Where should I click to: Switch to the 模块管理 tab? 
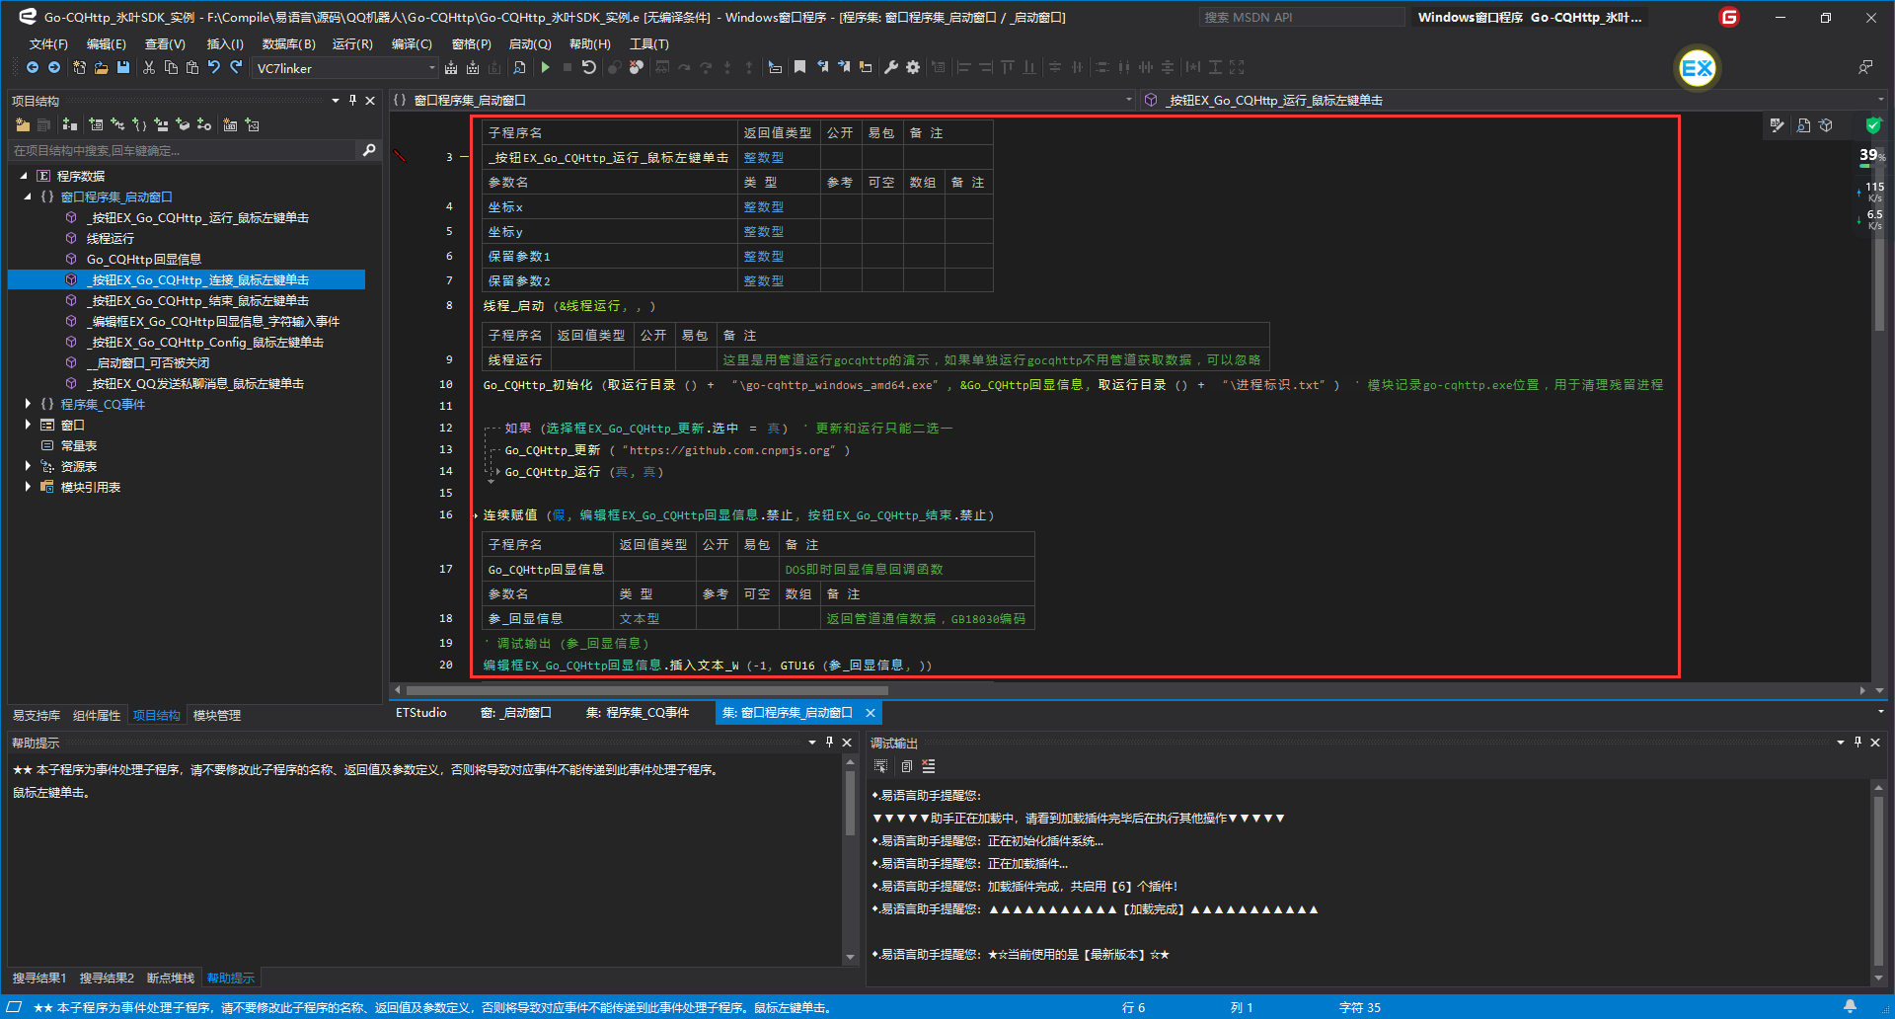pyautogui.click(x=217, y=716)
